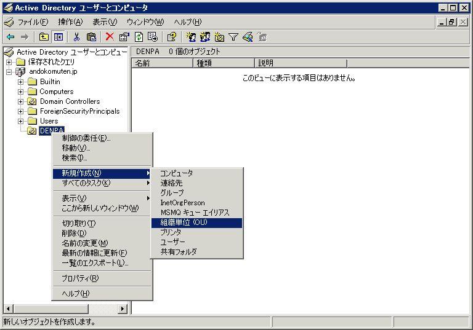The height and width of the screenshot is (330, 473).
Task: Choose ここから新しいウィンドウ(W)
Action: click(x=102, y=208)
